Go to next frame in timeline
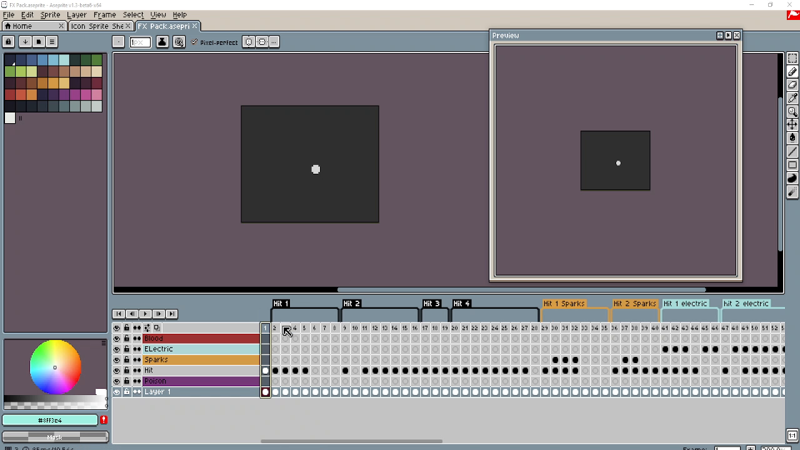The image size is (800, 450). [158, 314]
